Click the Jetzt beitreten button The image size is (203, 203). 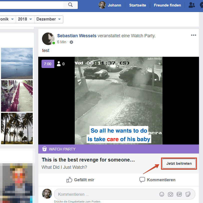click(x=179, y=163)
